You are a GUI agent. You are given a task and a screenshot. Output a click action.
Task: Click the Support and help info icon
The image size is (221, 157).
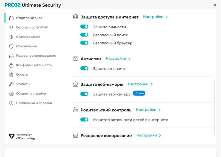coord(12,103)
